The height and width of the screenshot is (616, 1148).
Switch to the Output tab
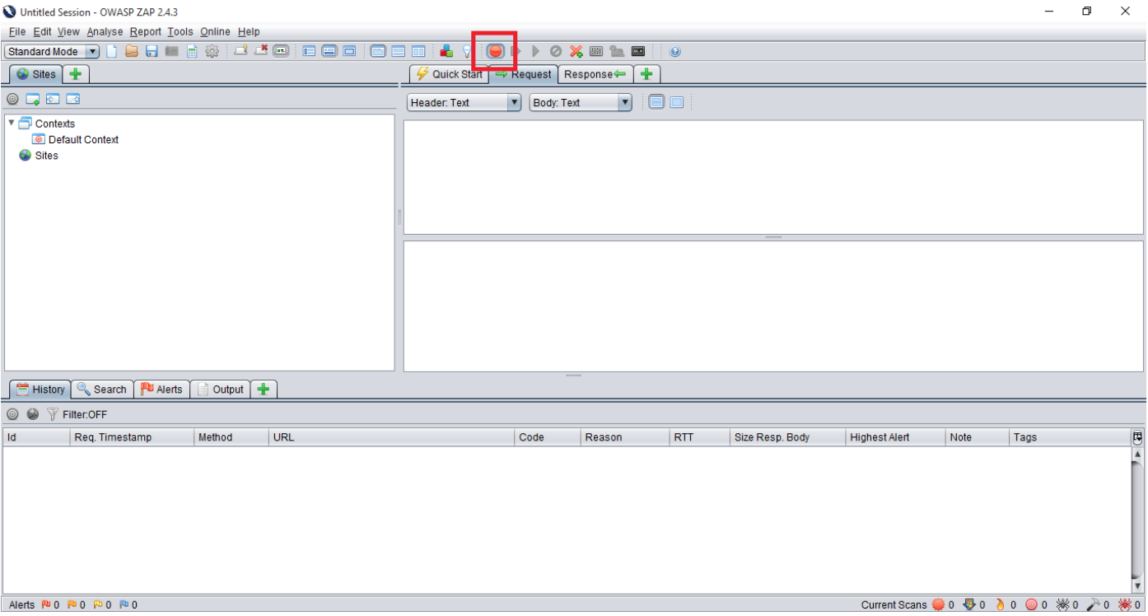[x=220, y=389]
